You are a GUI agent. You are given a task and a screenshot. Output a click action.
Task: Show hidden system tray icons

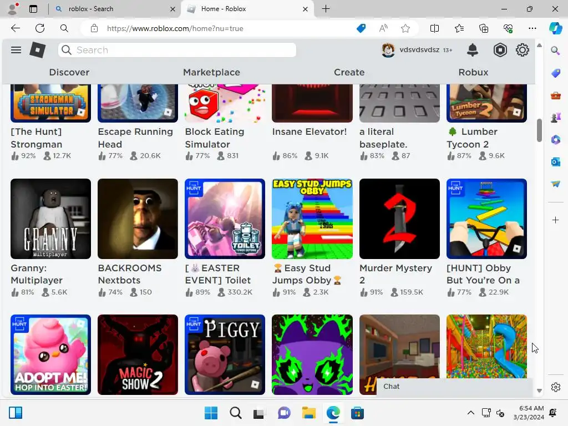coord(470,413)
